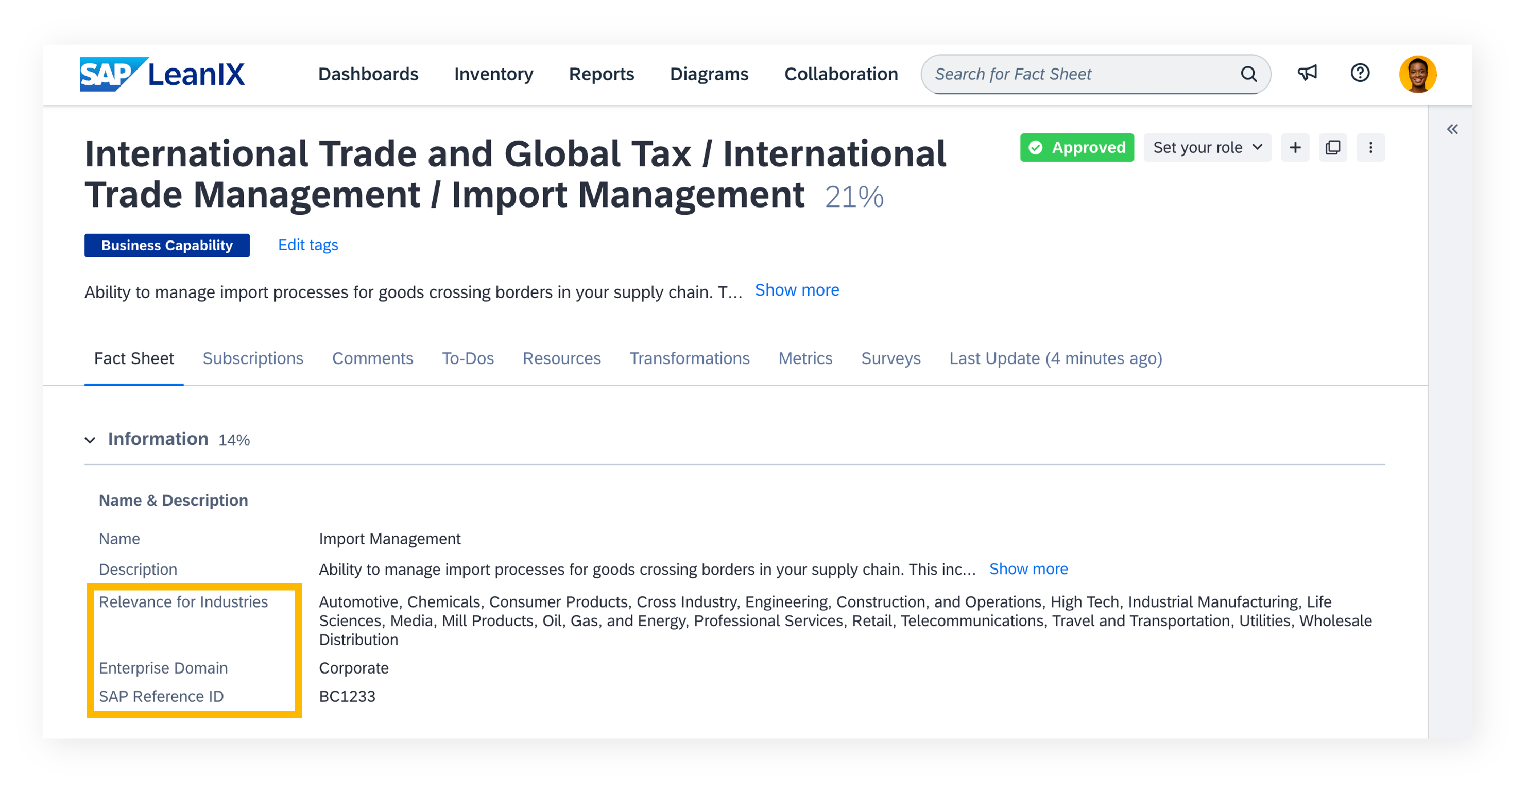Click the Edit tags link
Image resolution: width=1527 pixels, height=793 pixels.
[x=307, y=245]
